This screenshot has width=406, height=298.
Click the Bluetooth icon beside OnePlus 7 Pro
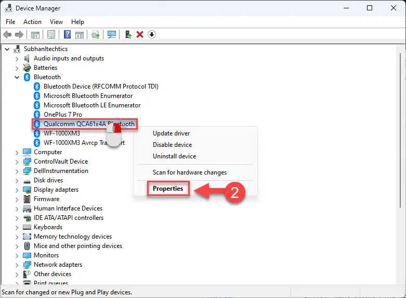point(37,115)
